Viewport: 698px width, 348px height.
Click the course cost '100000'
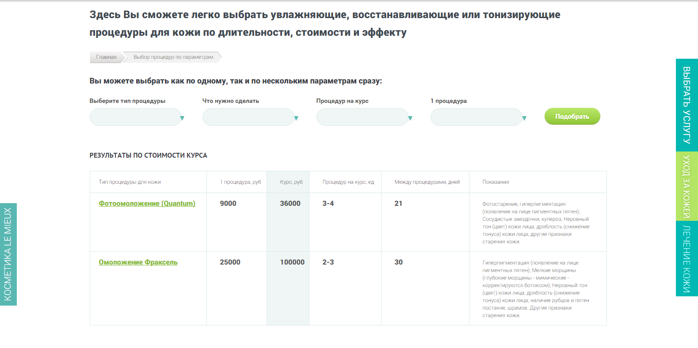292,262
